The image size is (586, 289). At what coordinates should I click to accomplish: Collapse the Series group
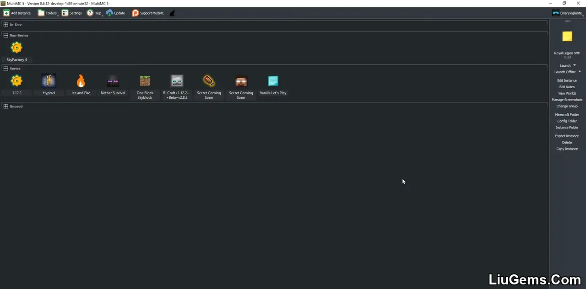[x=5, y=69]
